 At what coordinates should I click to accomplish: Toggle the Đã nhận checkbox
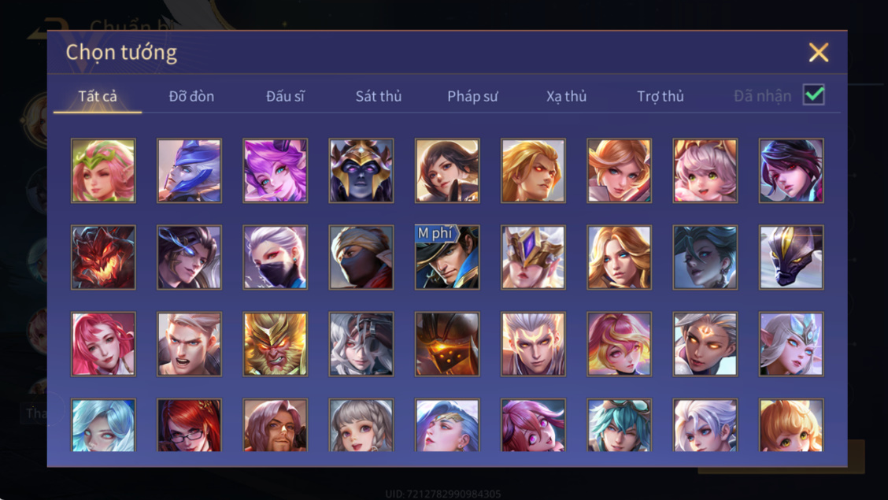coord(814,95)
